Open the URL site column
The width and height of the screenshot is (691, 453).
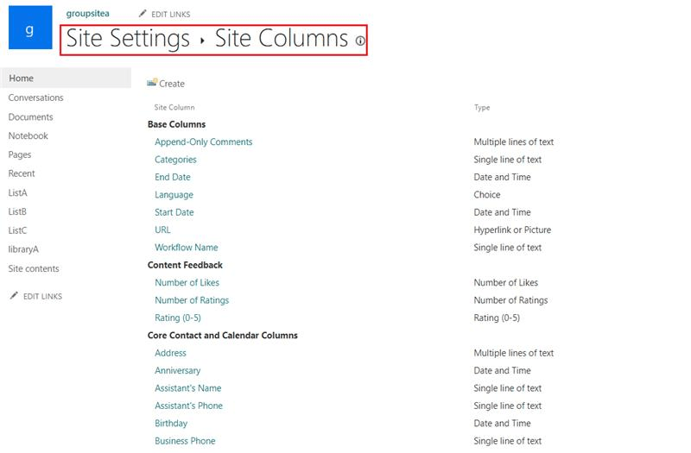(x=162, y=230)
